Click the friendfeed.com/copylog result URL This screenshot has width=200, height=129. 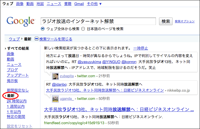point(74,123)
